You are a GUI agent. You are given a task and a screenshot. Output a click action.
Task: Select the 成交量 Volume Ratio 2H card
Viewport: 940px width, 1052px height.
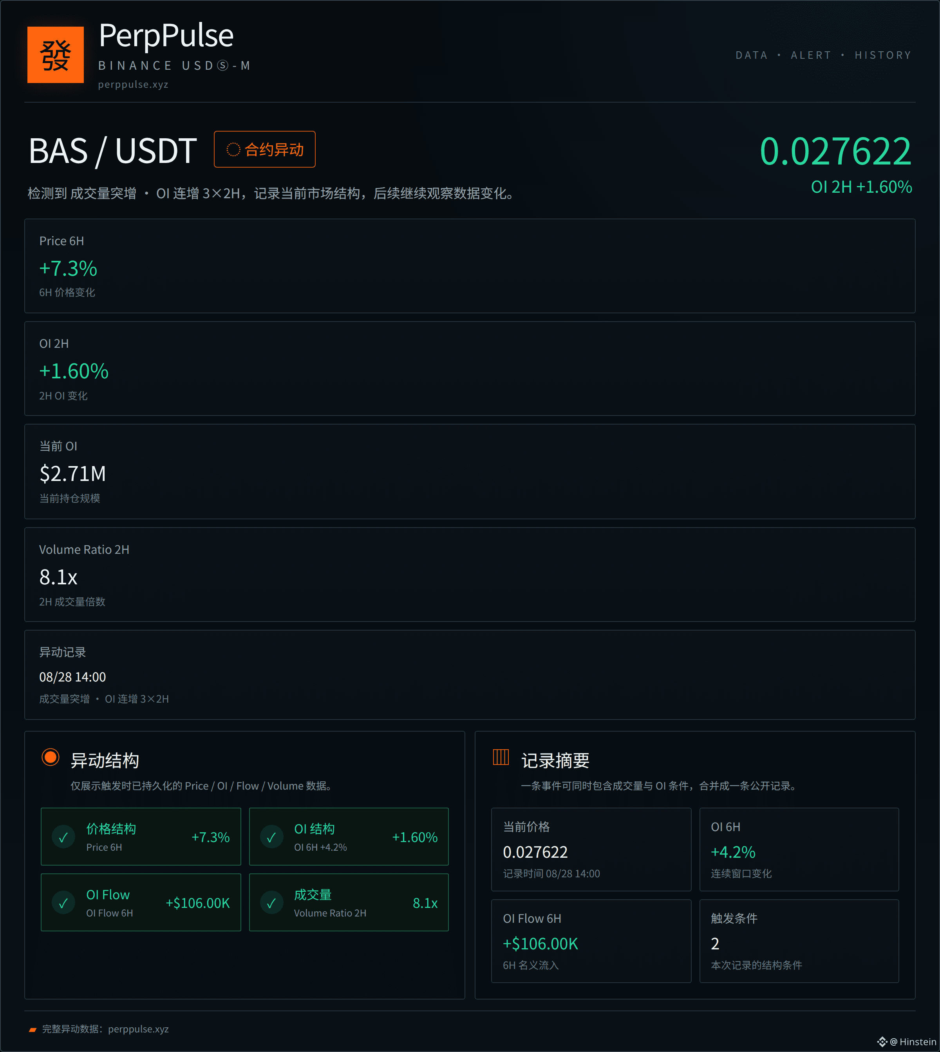(x=349, y=902)
